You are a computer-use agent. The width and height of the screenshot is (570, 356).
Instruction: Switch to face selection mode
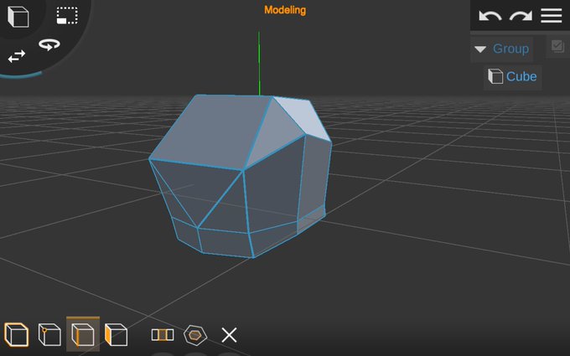click(x=117, y=334)
